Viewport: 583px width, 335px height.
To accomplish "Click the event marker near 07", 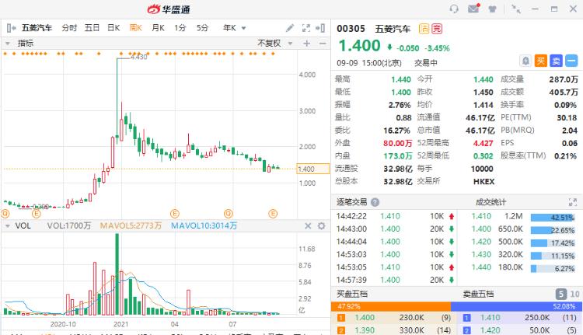I will (229, 214).
